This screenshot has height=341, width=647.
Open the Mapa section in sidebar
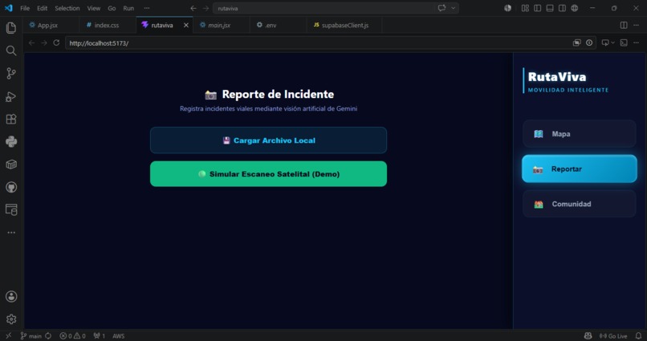[580, 134]
